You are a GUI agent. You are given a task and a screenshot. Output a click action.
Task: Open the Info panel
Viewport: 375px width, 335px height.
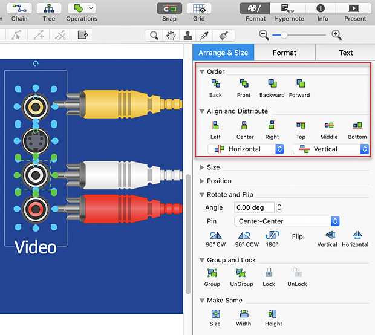(321, 8)
